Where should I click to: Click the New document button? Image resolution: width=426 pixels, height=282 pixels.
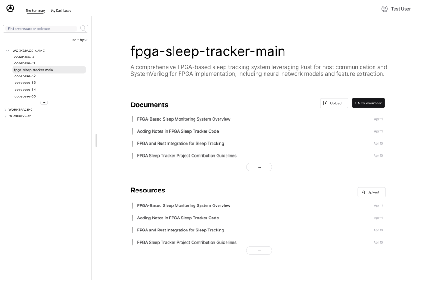coord(368,103)
